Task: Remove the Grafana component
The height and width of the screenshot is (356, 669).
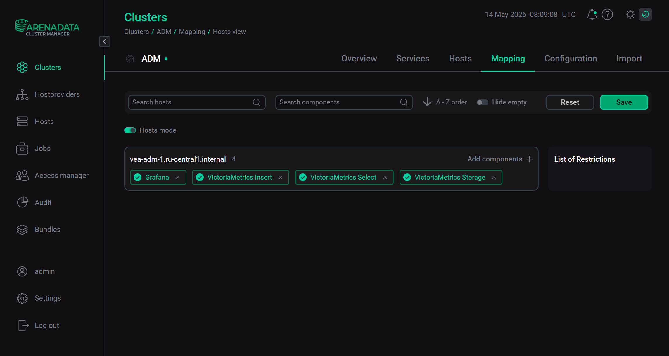Action: (x=178, y=178)
